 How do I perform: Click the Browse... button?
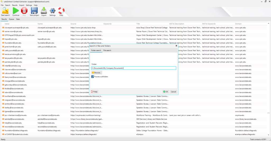(x=96, y=72)
